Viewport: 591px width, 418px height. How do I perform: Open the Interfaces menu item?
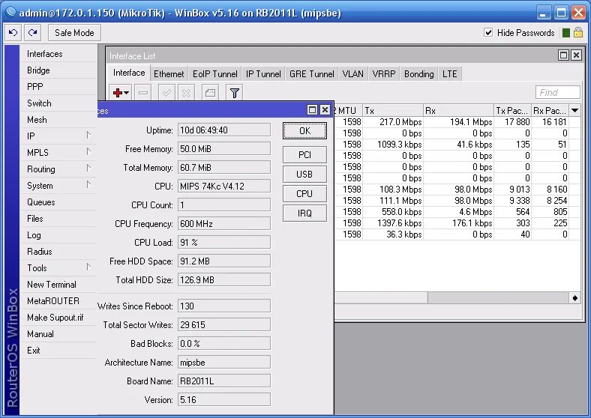[58, 54]
